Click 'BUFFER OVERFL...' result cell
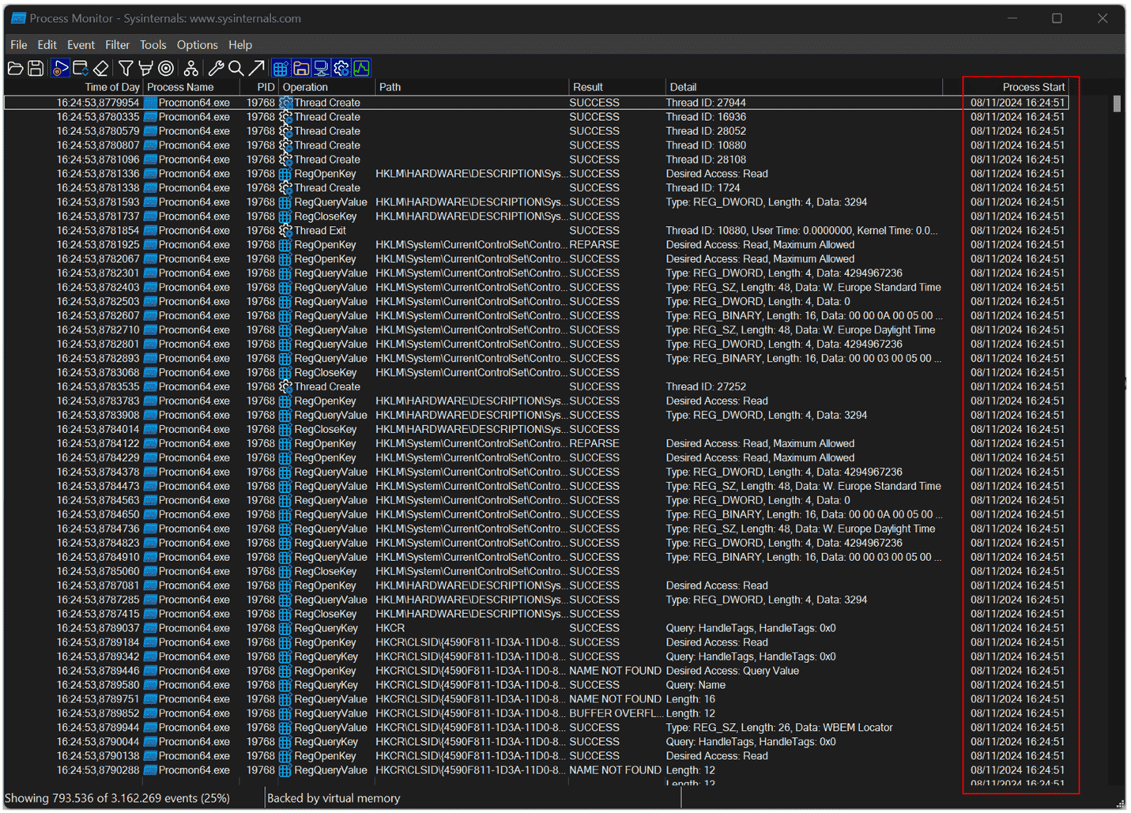Image resolution: width=1131 pixels, height=813 pixels. (616, 713)
